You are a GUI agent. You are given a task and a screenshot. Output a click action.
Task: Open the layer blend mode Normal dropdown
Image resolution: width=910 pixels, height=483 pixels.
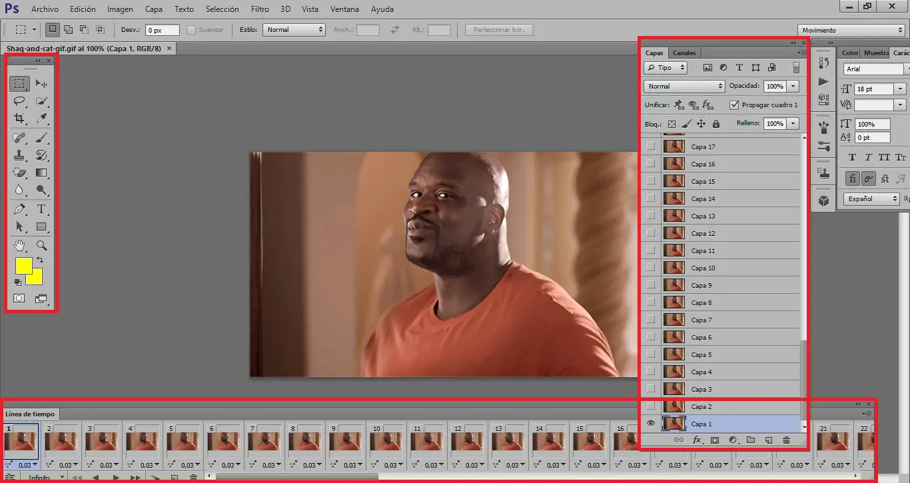point(683,87)
